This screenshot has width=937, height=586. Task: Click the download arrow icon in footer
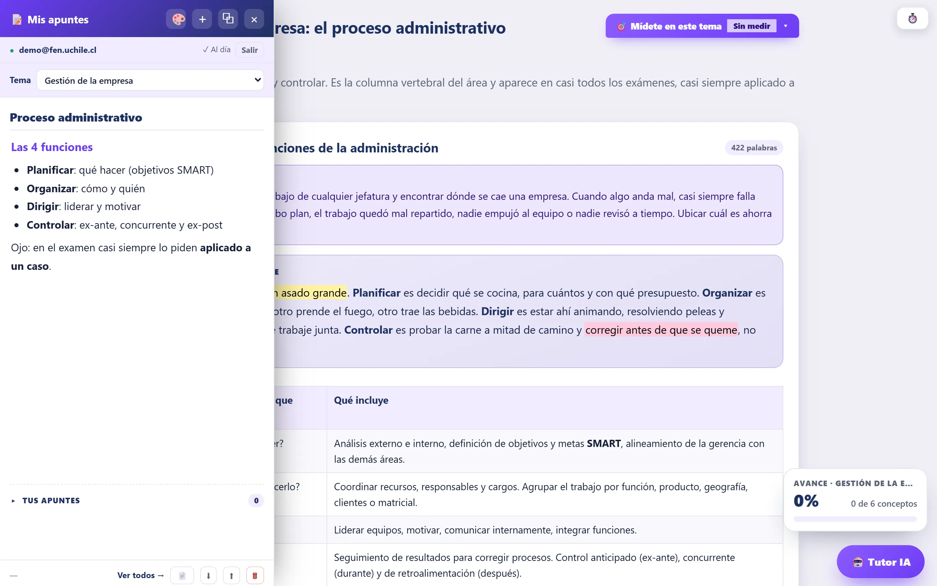click(208, 575)
